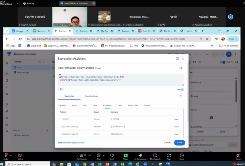Expand audio options arrow next to Audio
This screenshot has height=166, width=245.
point(11,156)
